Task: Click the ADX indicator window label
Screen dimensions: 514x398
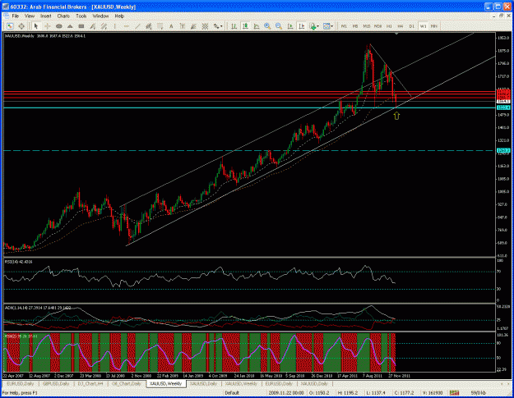Action: tap(38, 308)
